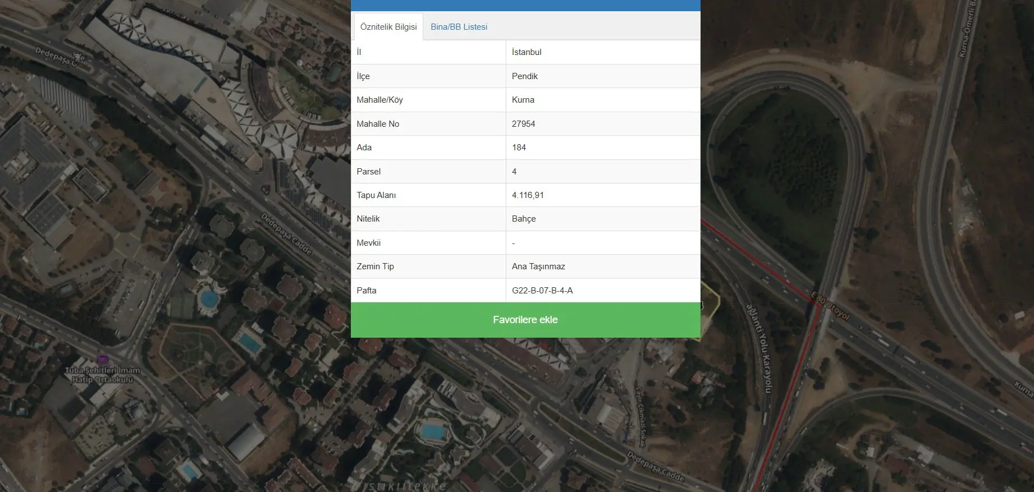1034x492 pixels.
Task: Click the Favorilere ekle button
Action: point(525,320)
